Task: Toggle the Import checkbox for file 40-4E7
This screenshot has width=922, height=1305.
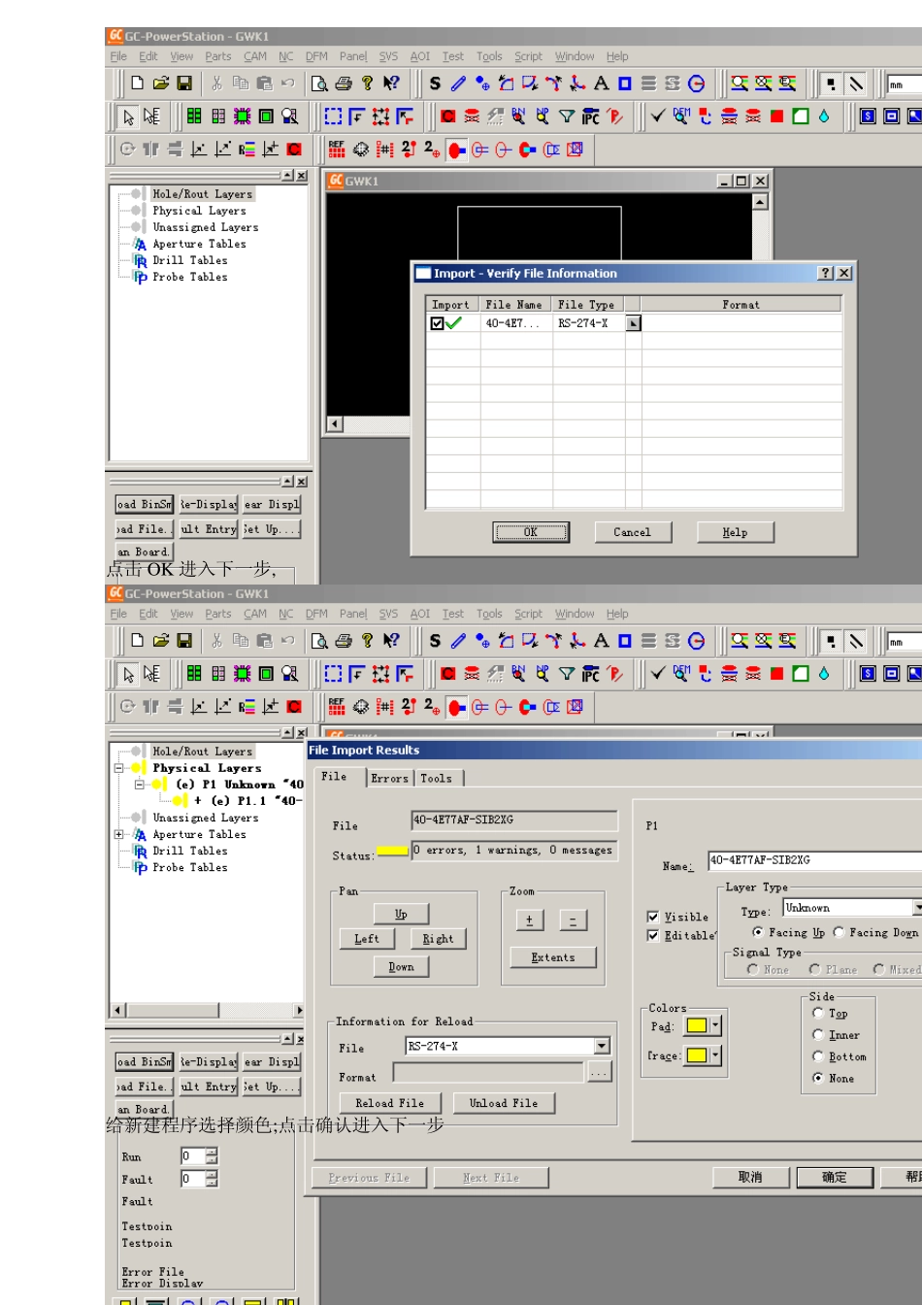Action: coord(437,323)
